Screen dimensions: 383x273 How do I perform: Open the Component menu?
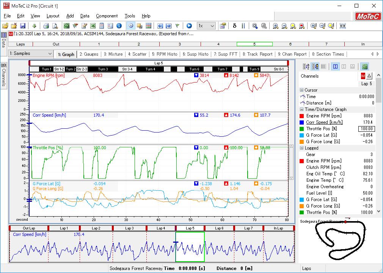[x=107, y=16]
